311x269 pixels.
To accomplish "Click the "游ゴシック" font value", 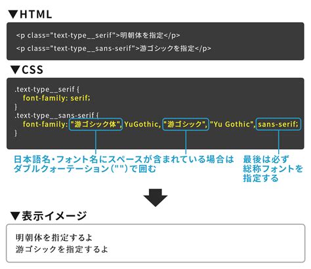I will coord(186,124).
